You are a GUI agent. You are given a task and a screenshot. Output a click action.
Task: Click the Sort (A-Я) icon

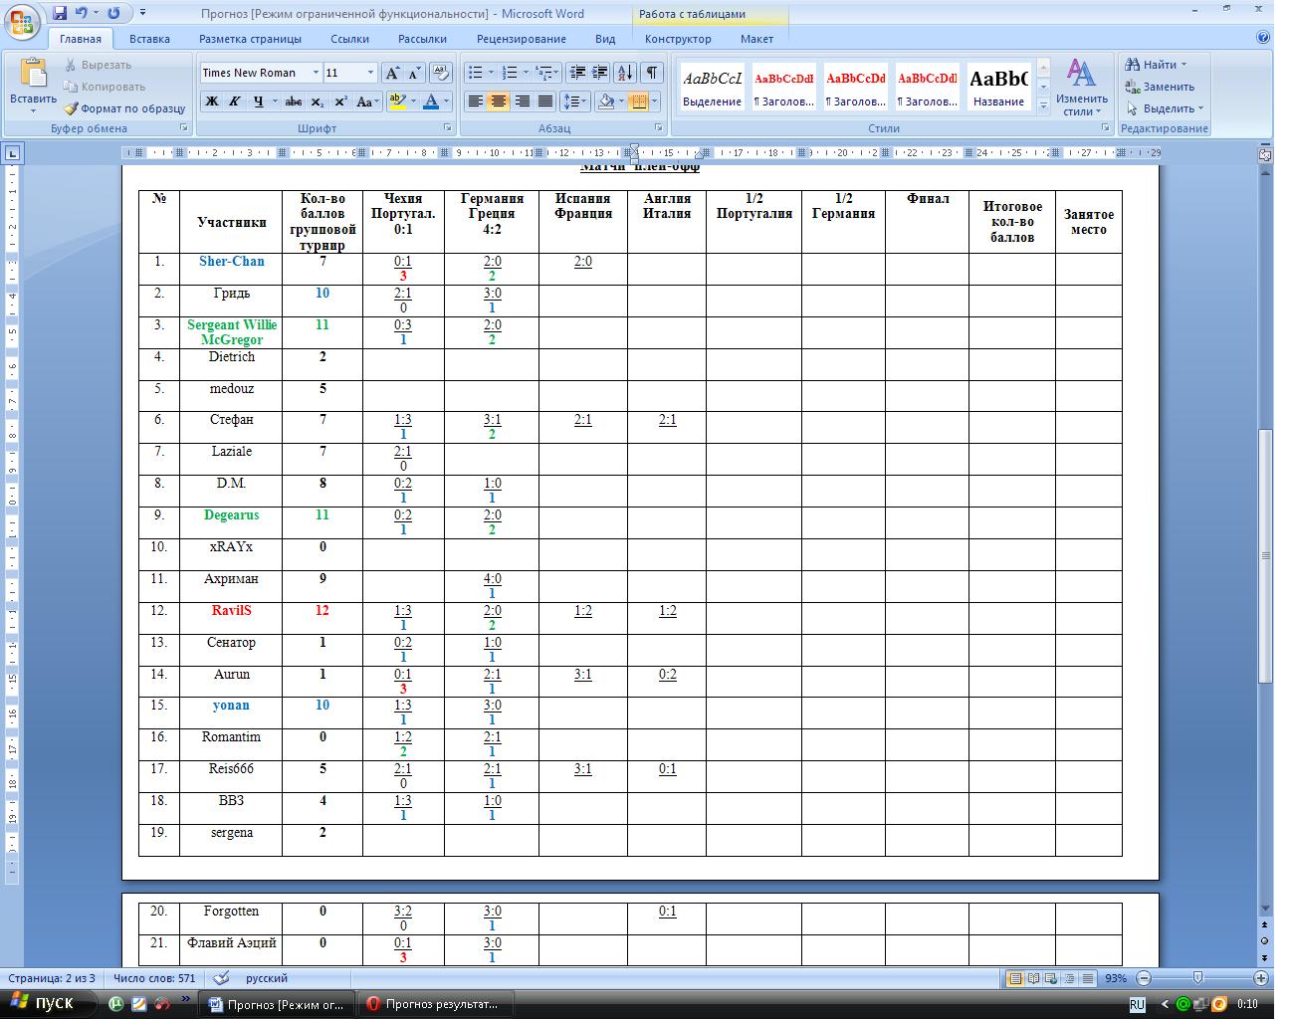[625, 73]
